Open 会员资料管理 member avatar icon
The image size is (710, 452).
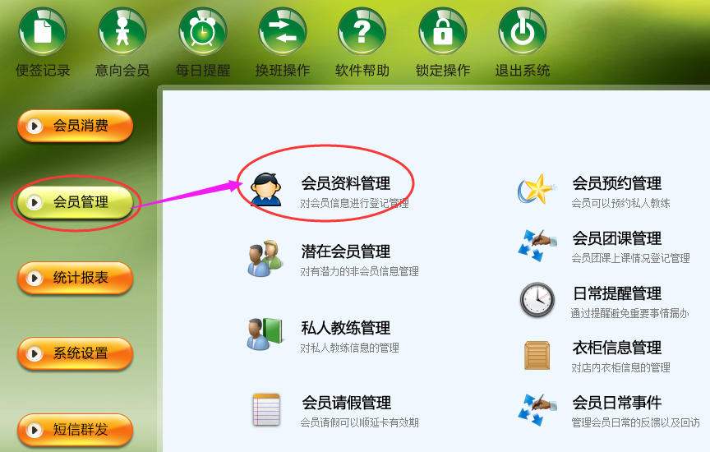pos(266,189)
